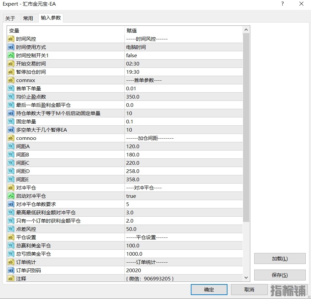Image resolution: width=311 pixels, height=299 pixels.
Task: Click the 加载(L) button
Action: 280,259
